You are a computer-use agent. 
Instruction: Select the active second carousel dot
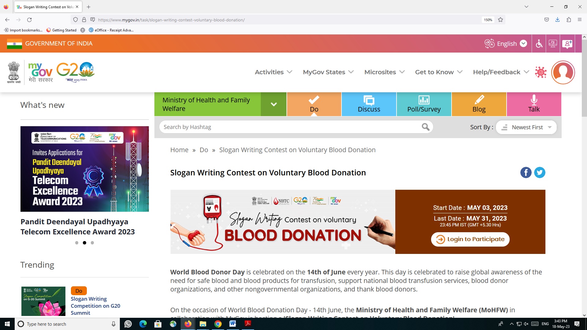click(84, 243)
